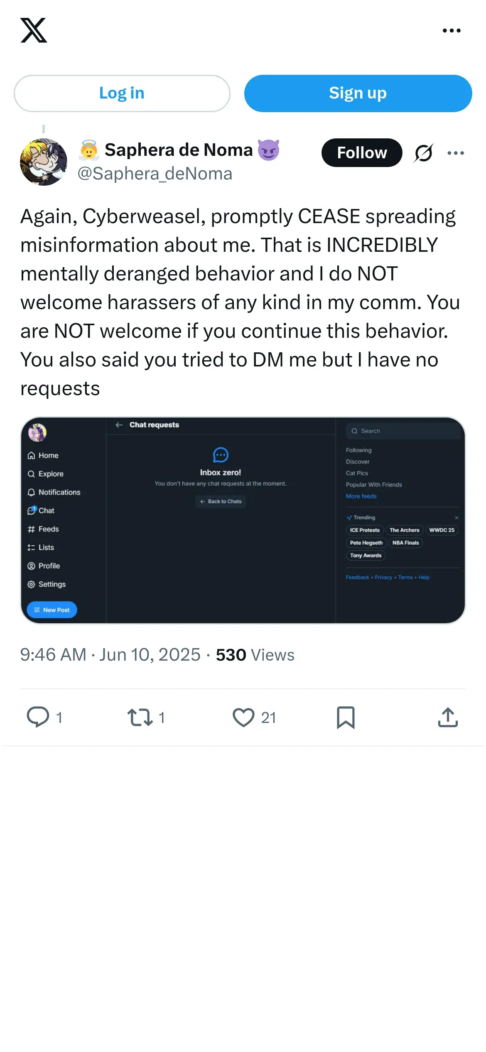Open the post's three-dot more menu
Image resolution: width=486 pixels, height=1052 pixels.
point(456,153)
